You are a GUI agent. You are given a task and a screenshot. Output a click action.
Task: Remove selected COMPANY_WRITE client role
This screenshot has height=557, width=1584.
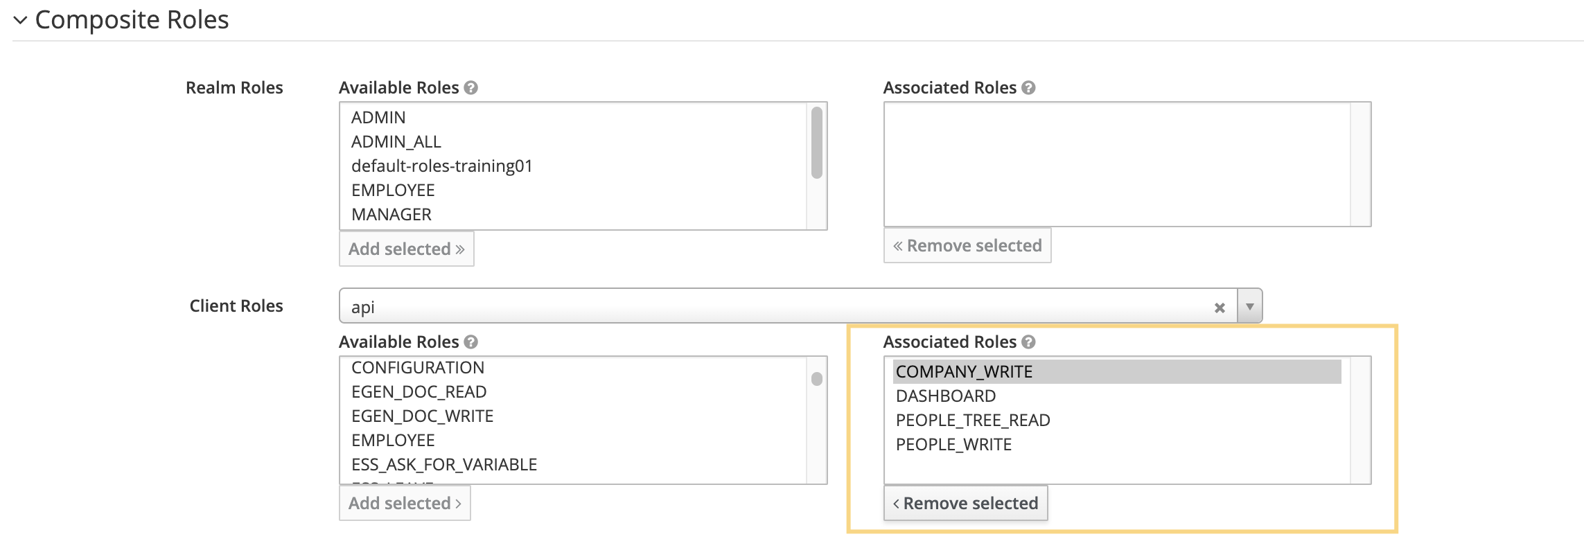tap(965, 504)
